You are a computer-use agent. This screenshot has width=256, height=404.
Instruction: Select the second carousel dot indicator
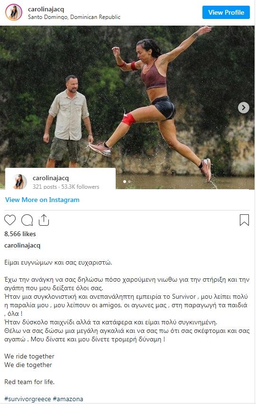pyautogui.click(x=129, y=182)
